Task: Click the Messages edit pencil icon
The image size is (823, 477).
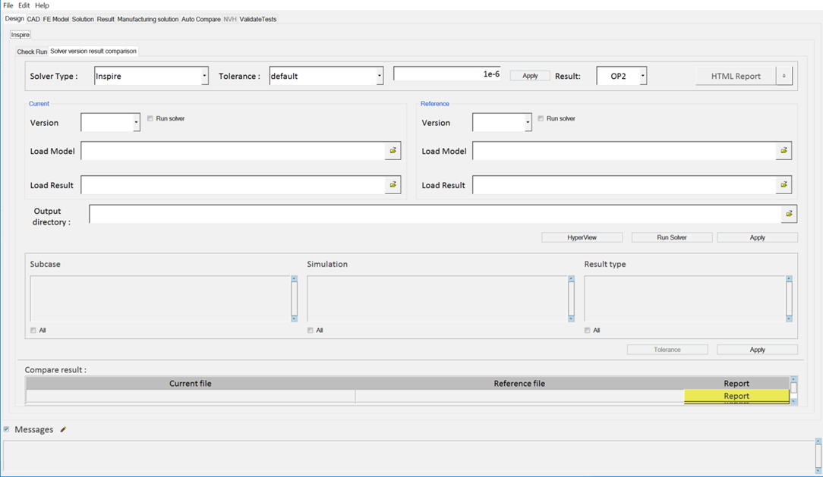Action: pos(64,430)
